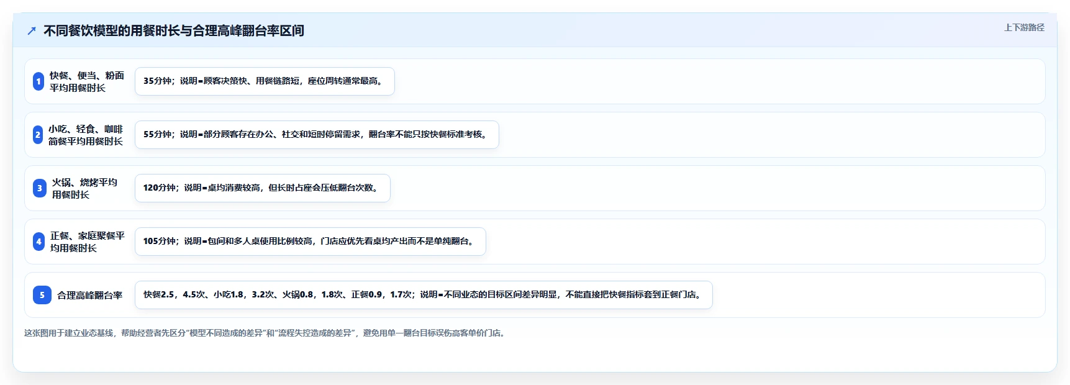
Task: Open the 120分钟 description box
Action: (263, 188)
